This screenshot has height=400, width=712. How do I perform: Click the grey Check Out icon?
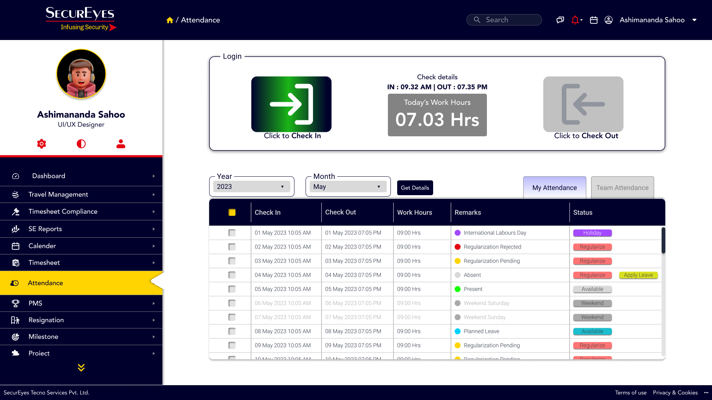583,104
